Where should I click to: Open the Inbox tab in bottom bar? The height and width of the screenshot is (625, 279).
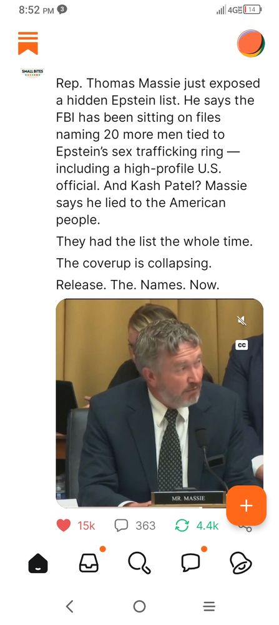89,564
